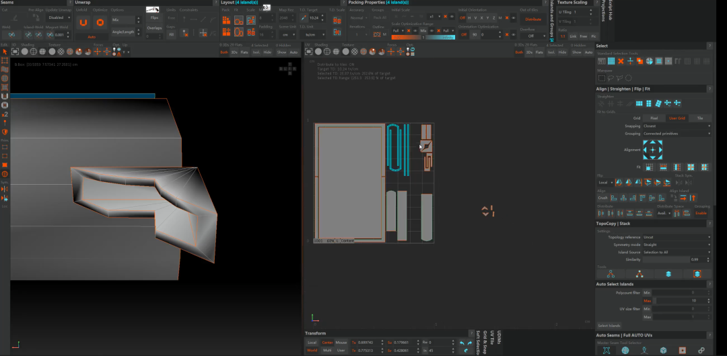Open the Snapping Closest dropdown
This screenshot has width=727, height=356.
(x=677, y=126)
